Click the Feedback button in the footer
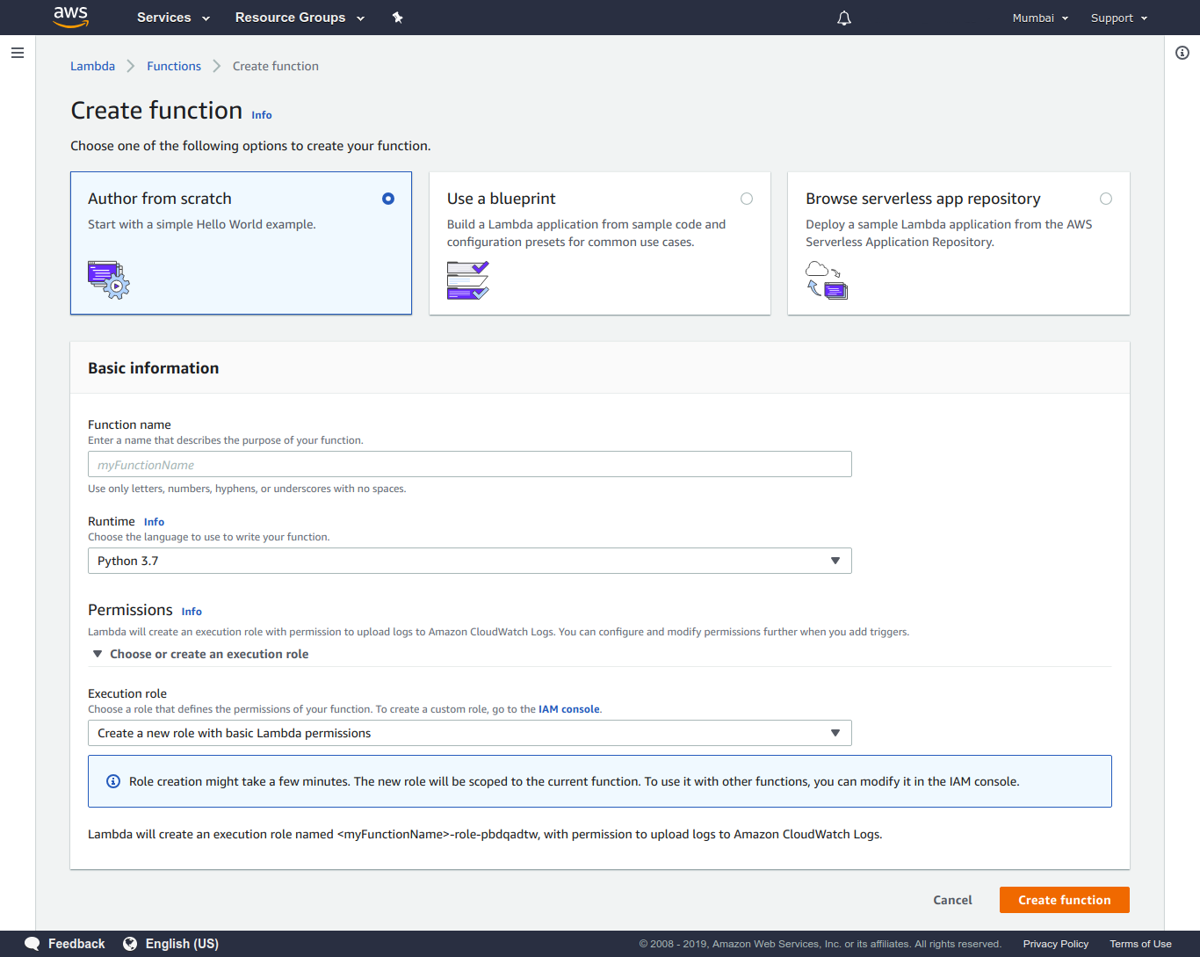The width and height of the screenshot is (1200, 957). (65, 944)
